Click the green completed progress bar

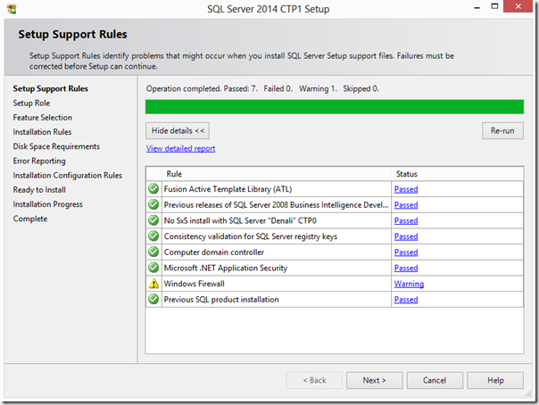click(335, 107)
